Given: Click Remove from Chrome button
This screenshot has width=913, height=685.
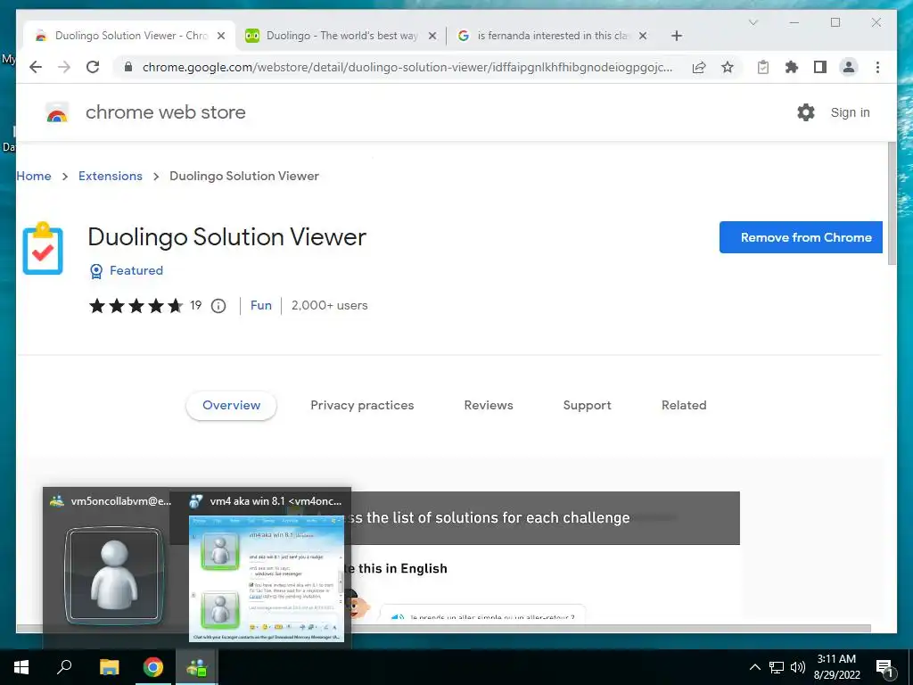Looking at the screenshot, I should (801, 237).
